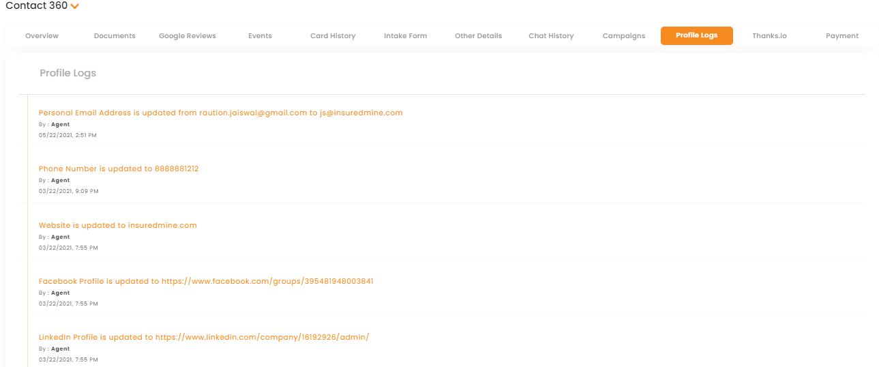Open the Documents tab

click(x=115, y=36)
